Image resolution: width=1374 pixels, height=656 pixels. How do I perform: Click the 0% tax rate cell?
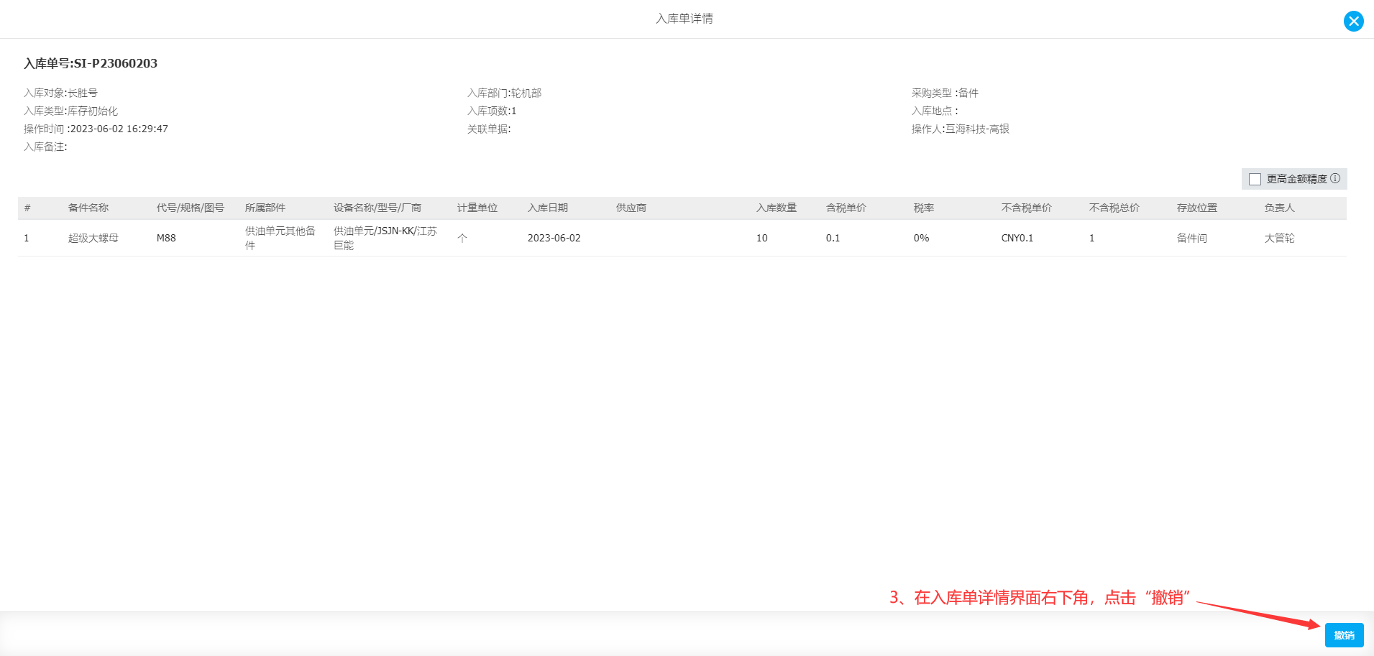[922, 238]
